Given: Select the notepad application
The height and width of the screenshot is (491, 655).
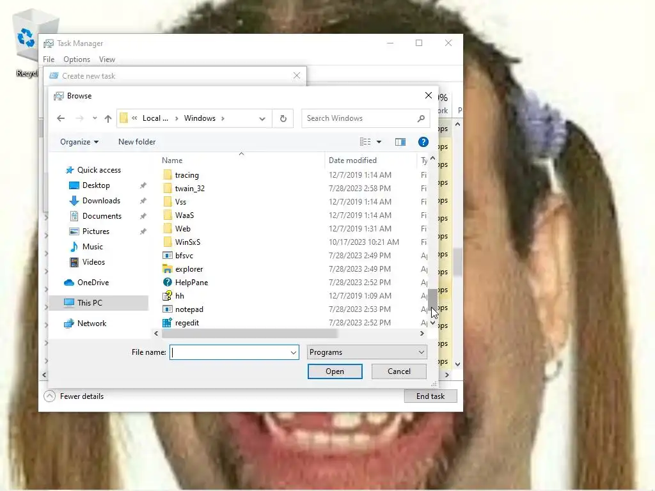Looking at the screenshot, I should 183,309.
